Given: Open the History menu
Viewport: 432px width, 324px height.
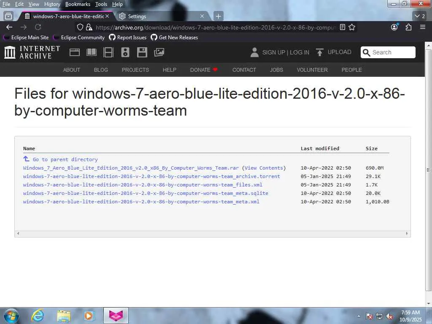Looking at the screenshot, I should tap(52, 4).
